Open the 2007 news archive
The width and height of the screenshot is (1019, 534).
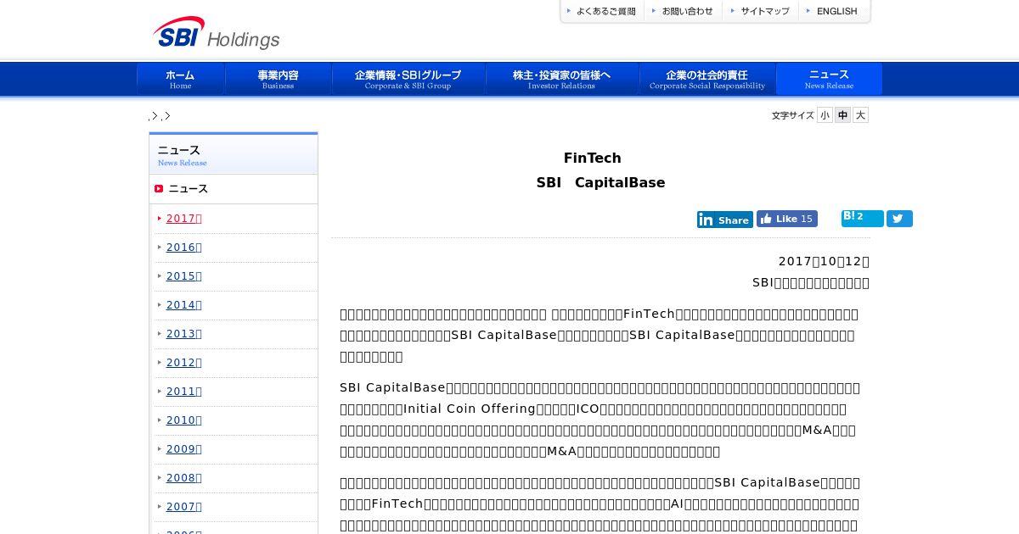(183, 507)
